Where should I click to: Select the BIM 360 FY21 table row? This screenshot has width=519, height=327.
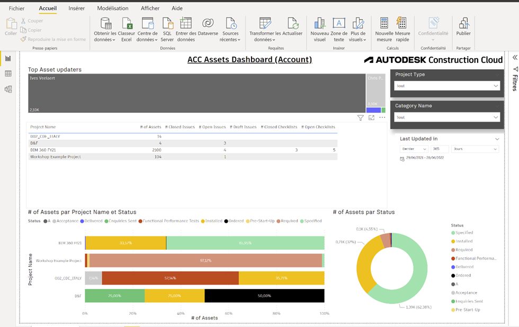click(183, 150)
